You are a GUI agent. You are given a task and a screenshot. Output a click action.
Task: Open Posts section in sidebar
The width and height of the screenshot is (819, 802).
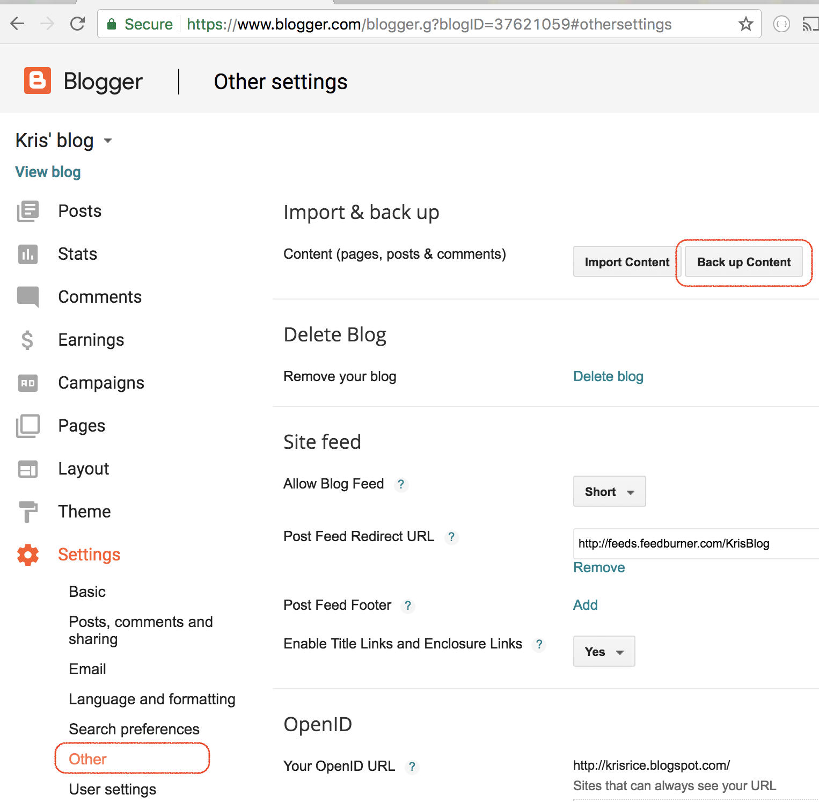click(x=79, y=211)
